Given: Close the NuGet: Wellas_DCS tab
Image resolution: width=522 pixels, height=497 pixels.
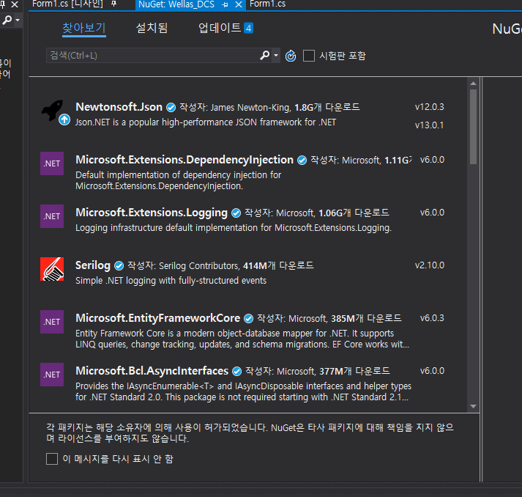Looking at the screenshot, I should click(239, 4).
